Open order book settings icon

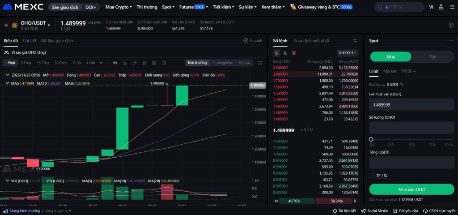tap(355, 41)
